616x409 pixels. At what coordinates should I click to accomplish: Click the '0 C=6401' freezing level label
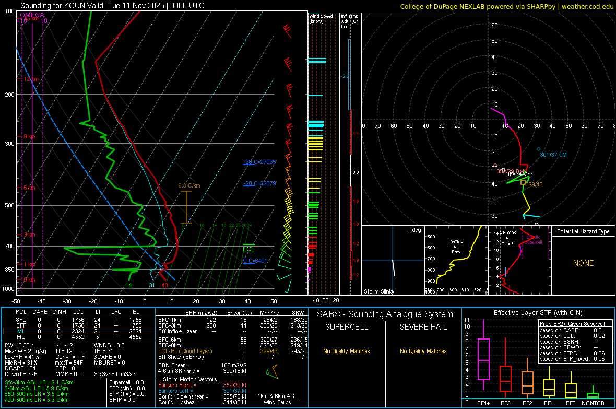click(255, 261)
